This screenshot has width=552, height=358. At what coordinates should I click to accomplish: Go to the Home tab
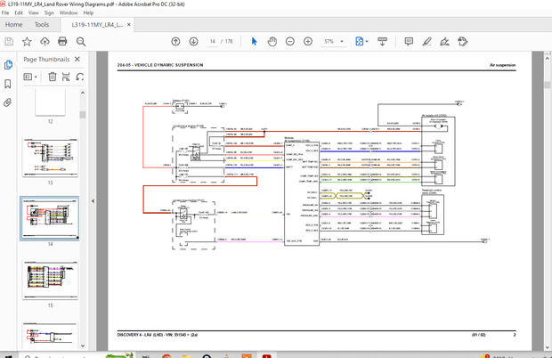point(13,25)
